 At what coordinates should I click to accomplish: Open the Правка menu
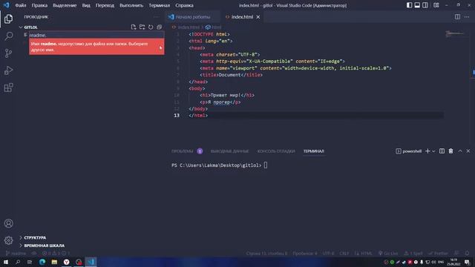click(39, 5)
